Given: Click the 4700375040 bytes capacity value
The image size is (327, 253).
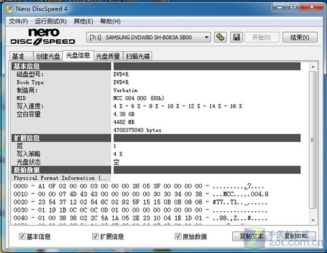Looking at the screenshot, I should [x=137, y=130].
